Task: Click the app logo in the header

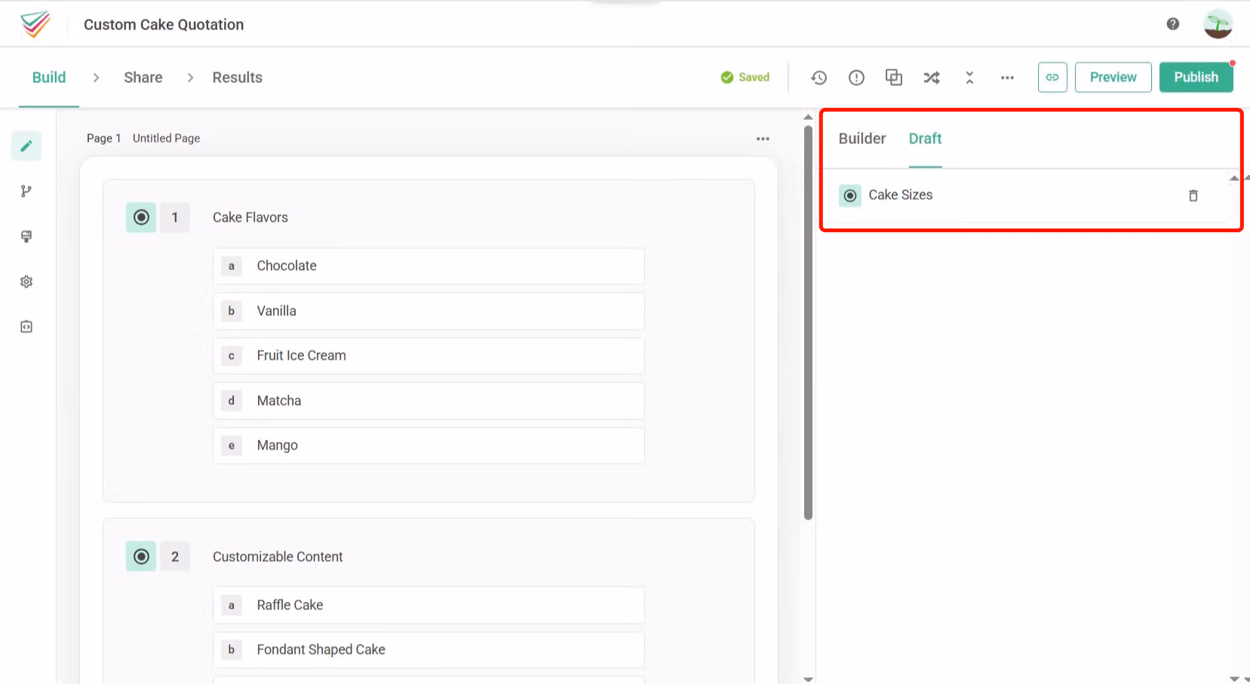Action: [x=35, y=24]
